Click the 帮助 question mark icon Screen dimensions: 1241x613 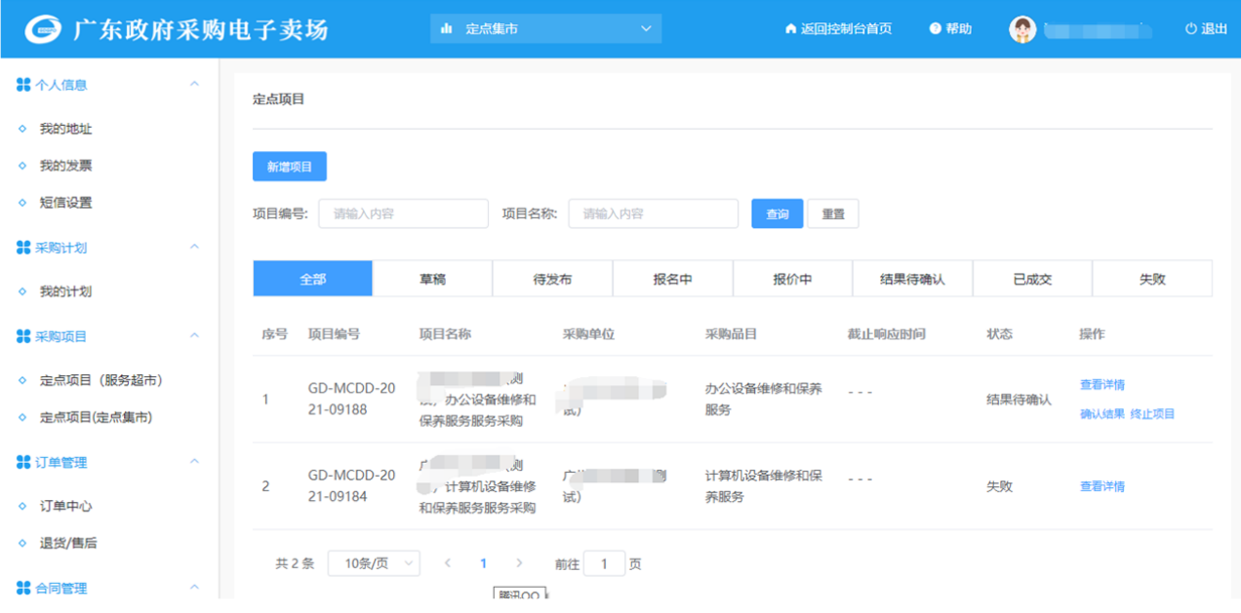point(935,29)
